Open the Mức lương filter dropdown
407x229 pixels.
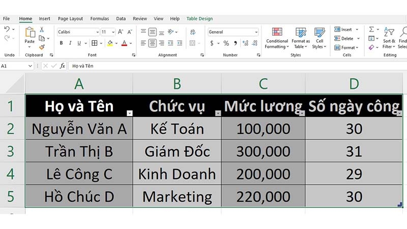click(302, 113)
